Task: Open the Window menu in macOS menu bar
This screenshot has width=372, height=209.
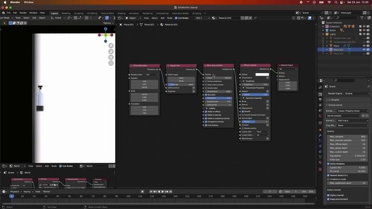Action: [x=28, y=2]
